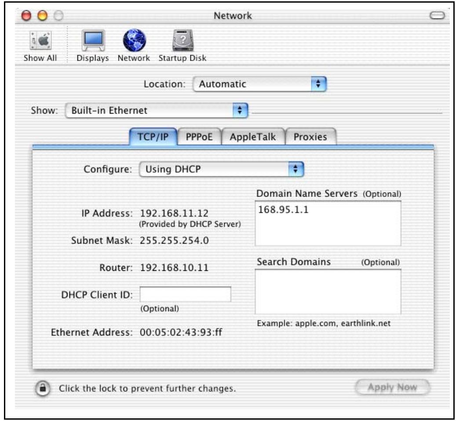Click the Apply Now button

click(x=392, y=387)
